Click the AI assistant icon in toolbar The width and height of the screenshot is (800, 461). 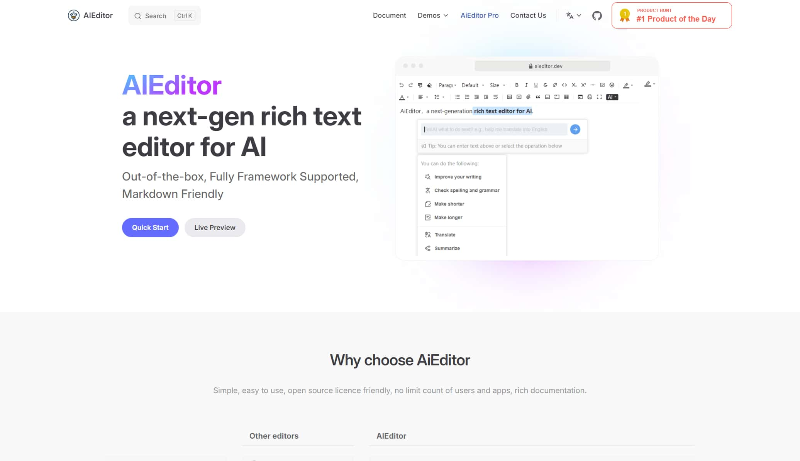pyautogui.click(x=612, y=96)
